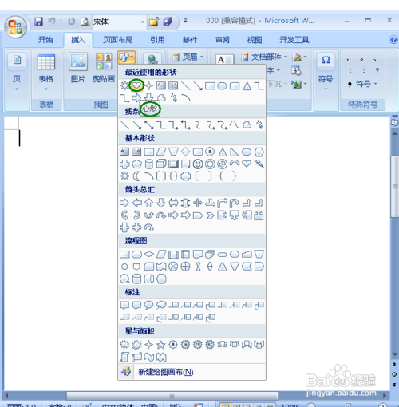Screen dimensions: 399x407
Task: Select the curve line tool in 线条
Action: coord(235,124)
